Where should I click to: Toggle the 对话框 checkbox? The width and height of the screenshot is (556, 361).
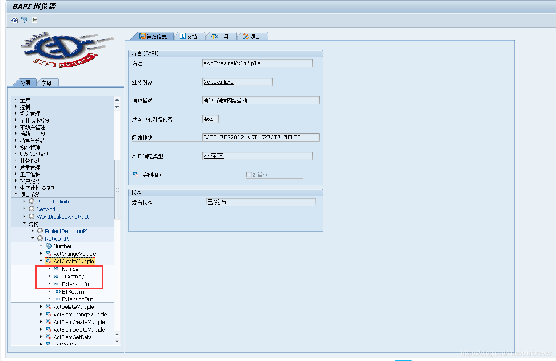249,174
